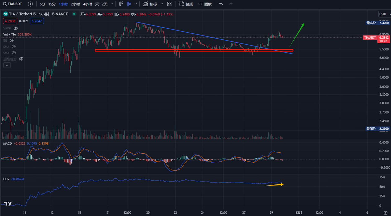Select the 2小时 timeframe
Screen dimensions: 391x216
pyautogui.click(x=75, y=4)
